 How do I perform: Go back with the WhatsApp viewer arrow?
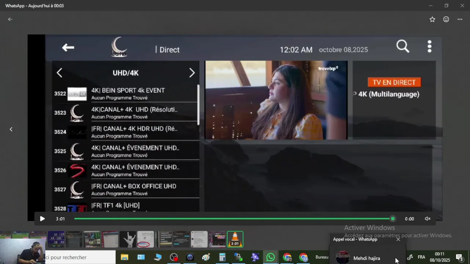(x=10, y=19)
